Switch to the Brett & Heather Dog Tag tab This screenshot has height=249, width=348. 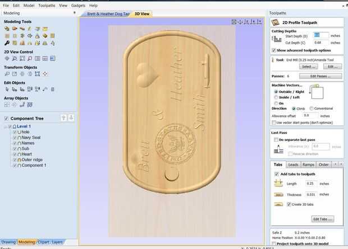coord(108,14)
